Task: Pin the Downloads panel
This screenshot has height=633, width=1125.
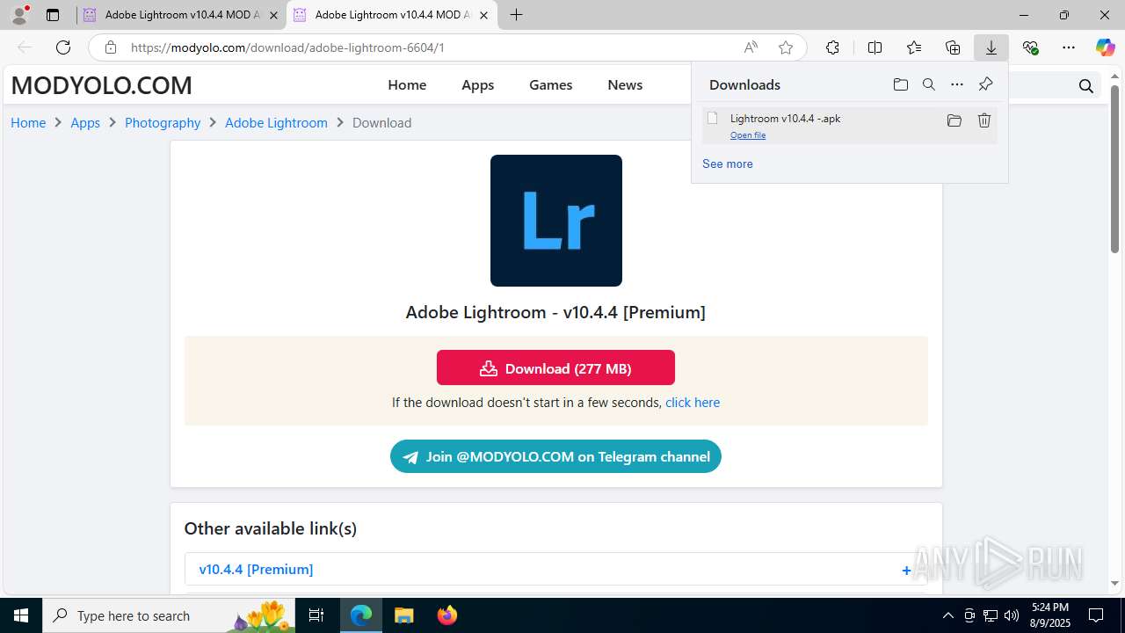Action: pos(985,84)
